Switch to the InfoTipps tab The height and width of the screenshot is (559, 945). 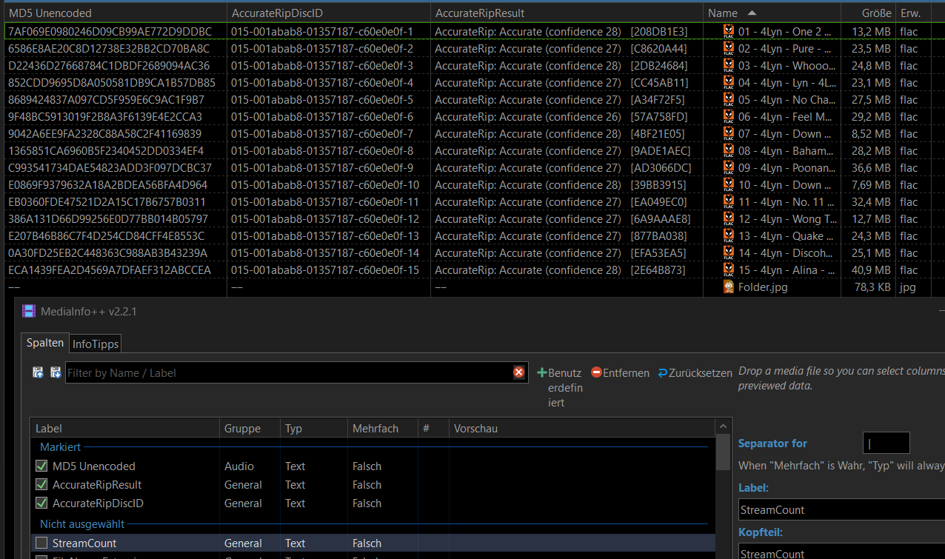[95, 344]
